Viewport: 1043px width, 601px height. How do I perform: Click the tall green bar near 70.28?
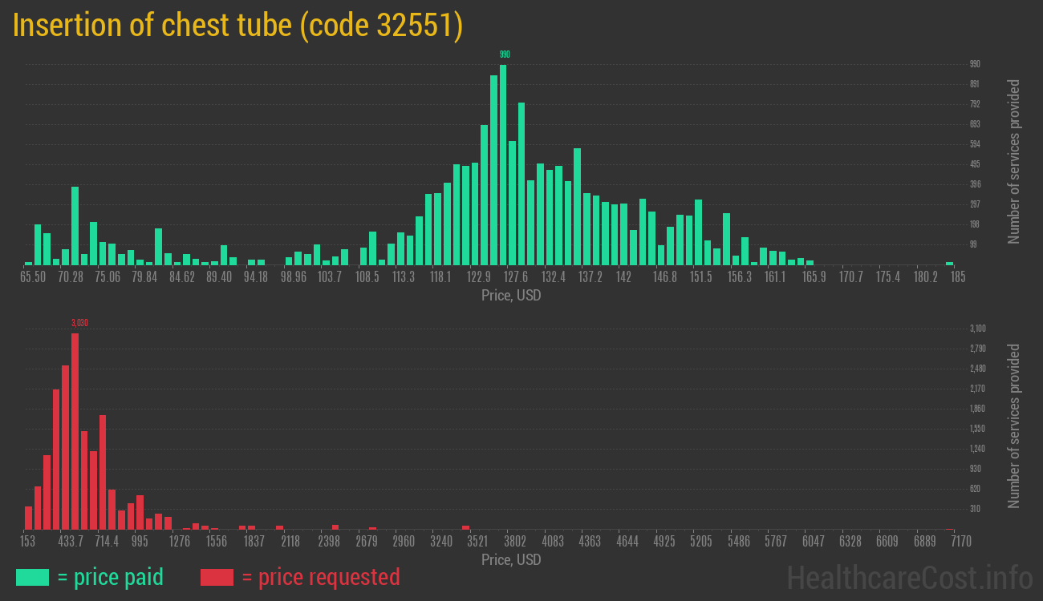pos(75,225)
